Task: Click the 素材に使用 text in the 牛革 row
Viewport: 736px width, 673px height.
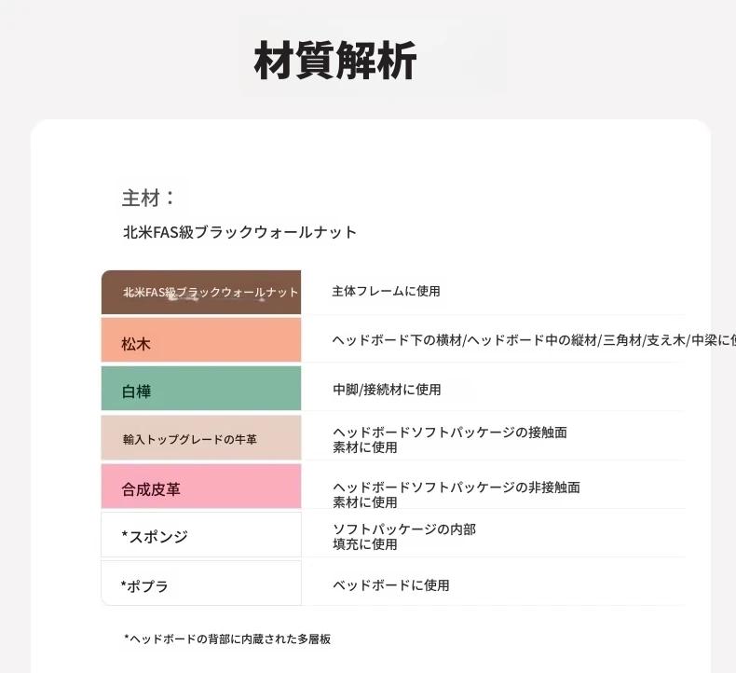Action: point(364,447)
